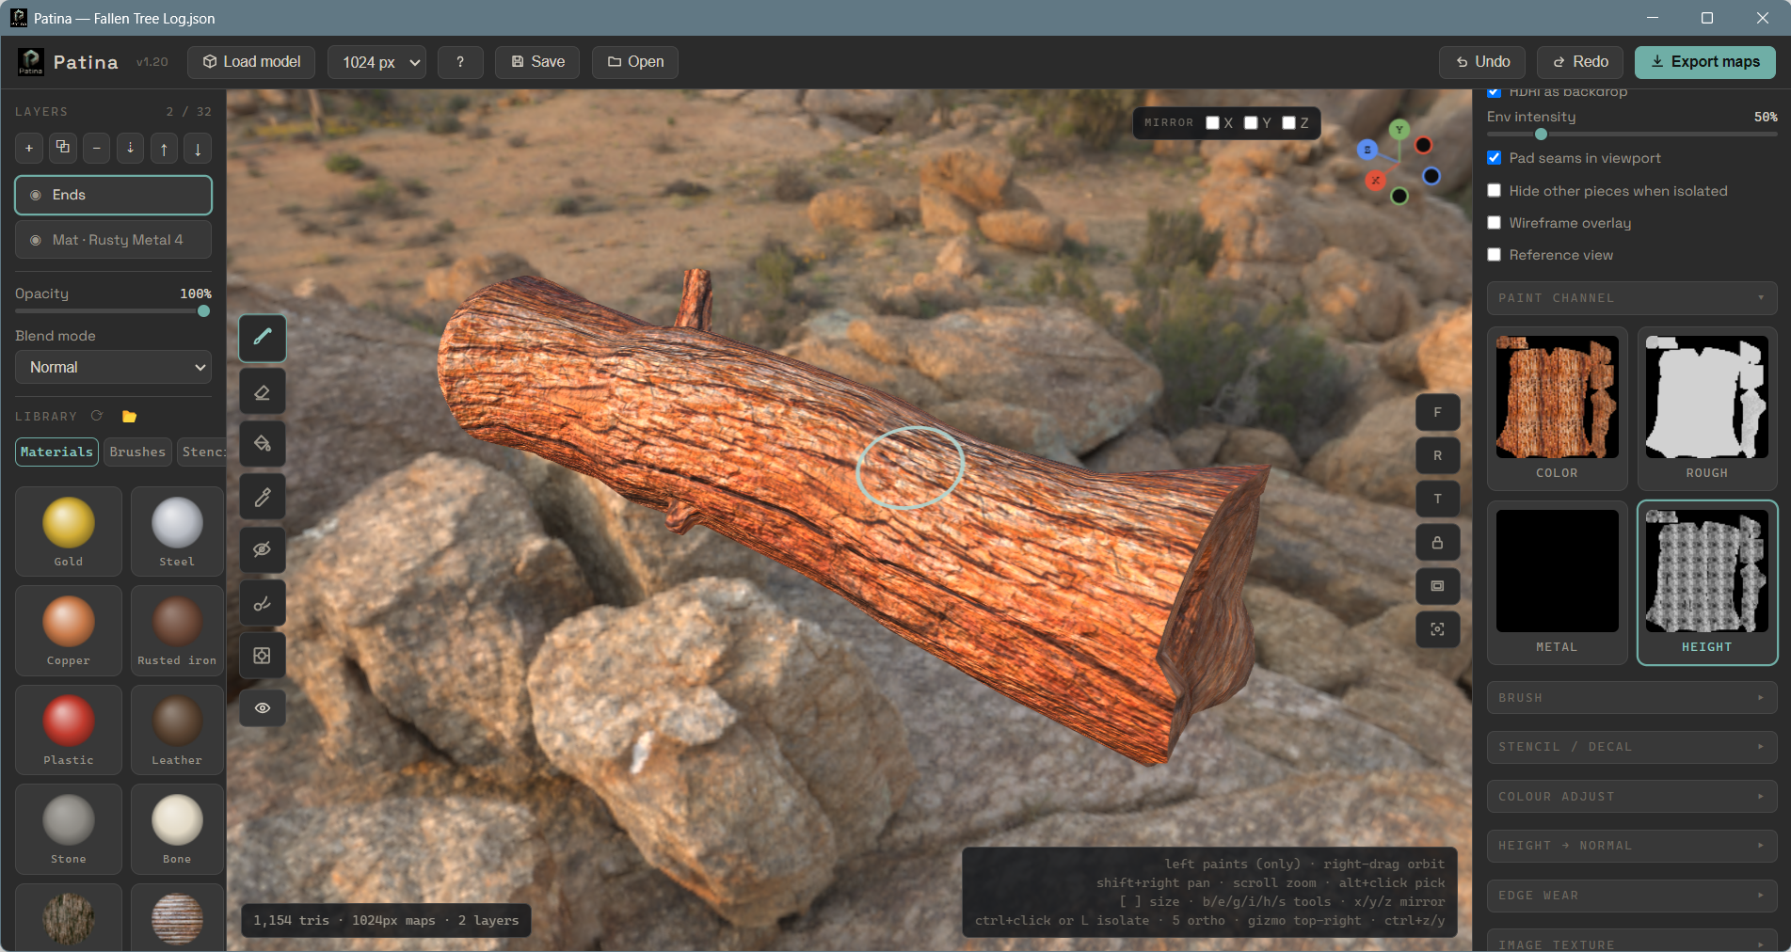1791x952 pixels.
Task: Add a new layer with the plus icon
Action: point(29,148)
